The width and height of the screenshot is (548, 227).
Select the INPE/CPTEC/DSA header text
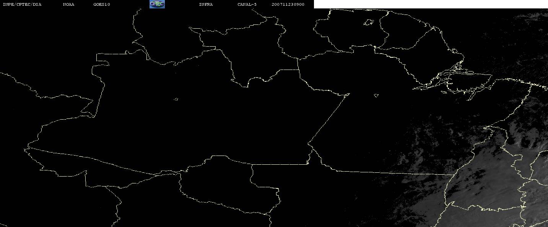pyautogui.click(x=22, y=5)
